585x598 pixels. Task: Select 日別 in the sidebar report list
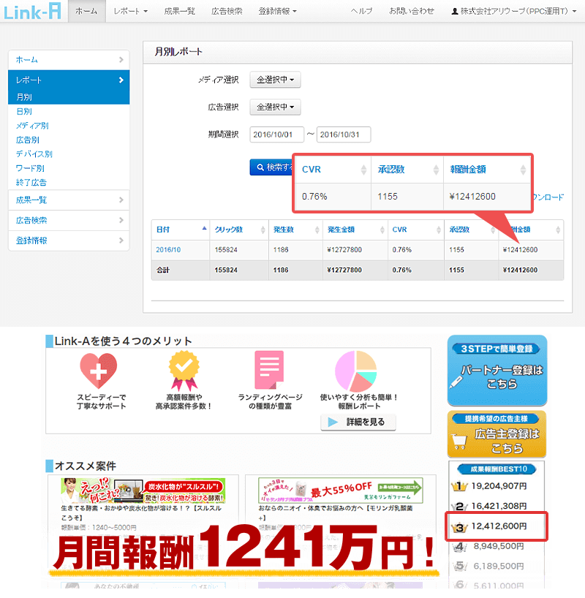[x=24, y=111]
